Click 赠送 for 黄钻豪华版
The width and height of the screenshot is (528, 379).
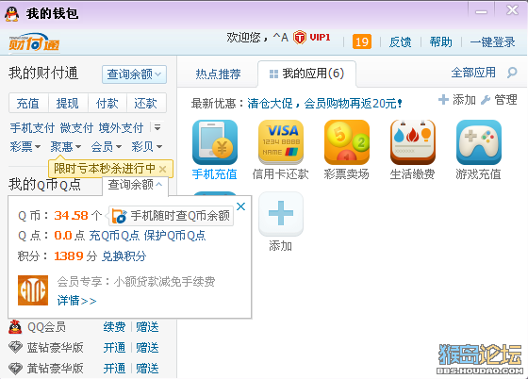coord(147,369)
